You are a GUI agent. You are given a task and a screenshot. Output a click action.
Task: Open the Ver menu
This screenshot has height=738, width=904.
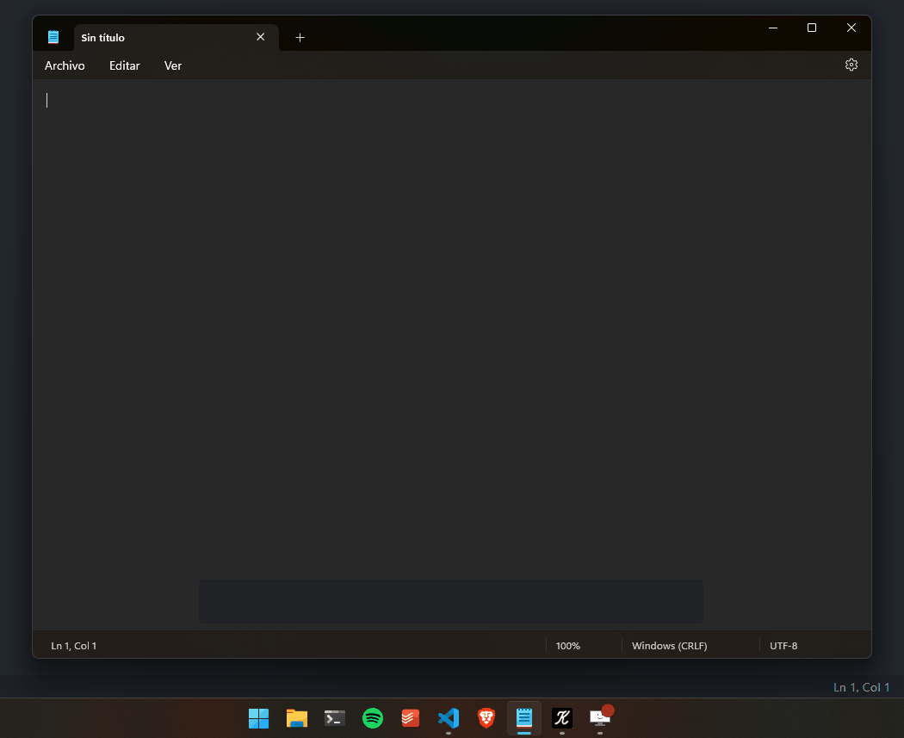tap(173, 65)
